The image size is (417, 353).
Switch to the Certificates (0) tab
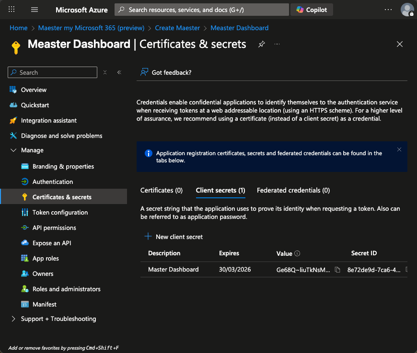(x=162, y=190)
